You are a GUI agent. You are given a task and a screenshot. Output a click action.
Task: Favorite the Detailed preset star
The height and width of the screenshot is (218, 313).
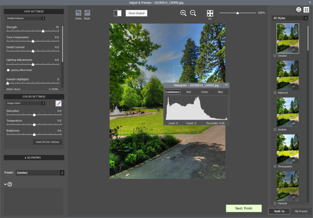tap(275, 56)
